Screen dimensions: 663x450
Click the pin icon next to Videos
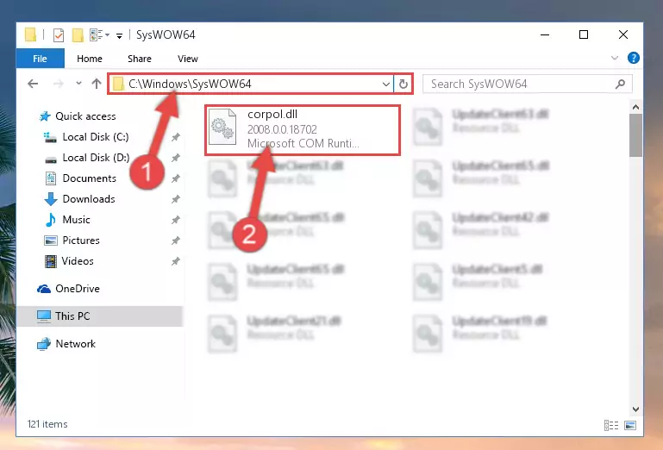tap(176, 261)
